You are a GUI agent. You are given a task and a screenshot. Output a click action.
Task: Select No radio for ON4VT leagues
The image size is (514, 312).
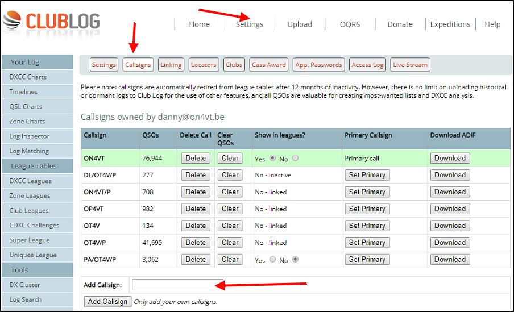(x=295, y=158)
